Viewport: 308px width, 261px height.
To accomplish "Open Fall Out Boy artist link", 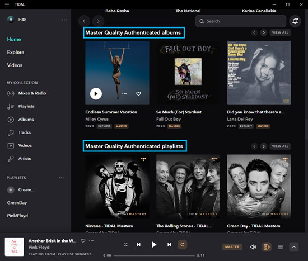I will click(169, 119).
